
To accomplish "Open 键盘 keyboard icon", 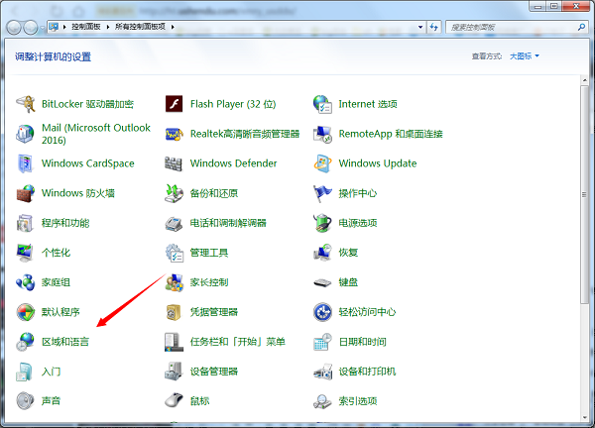I will point(322,282).
